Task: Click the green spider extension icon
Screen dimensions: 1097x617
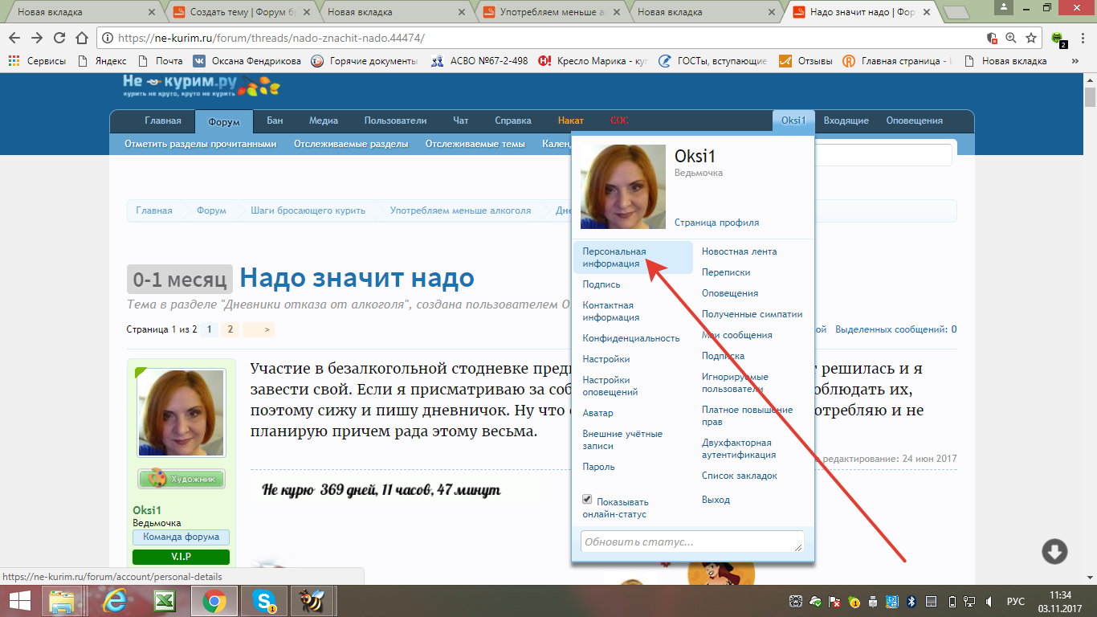Action: click(1059, 39)
